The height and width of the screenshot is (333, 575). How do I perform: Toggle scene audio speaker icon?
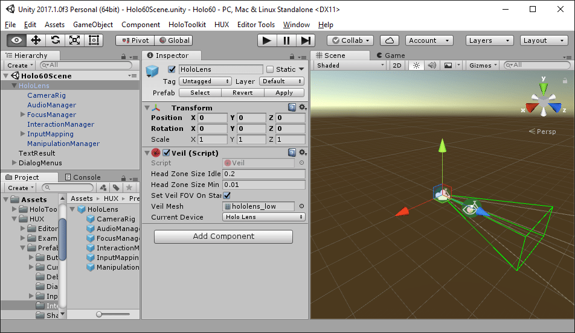pos(431,65)
